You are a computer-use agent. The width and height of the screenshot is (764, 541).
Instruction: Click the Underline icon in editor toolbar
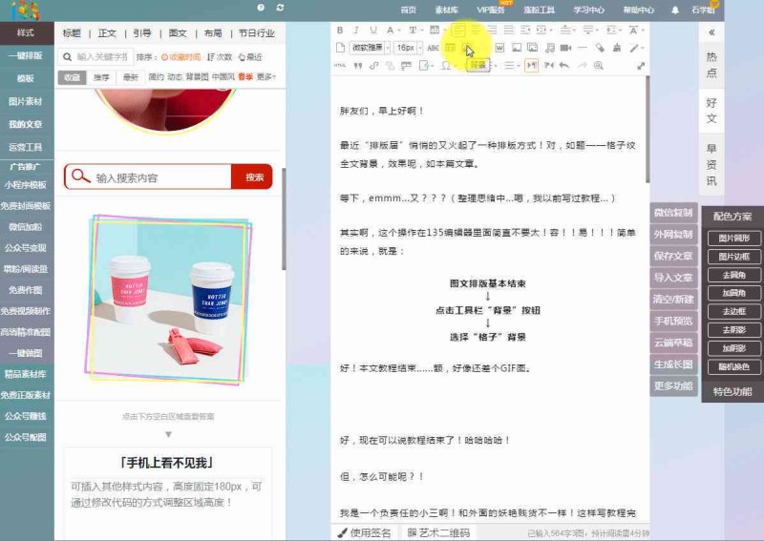tap(373, 31)
